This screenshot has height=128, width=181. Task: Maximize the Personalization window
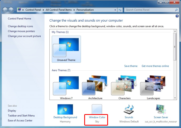coord(167,2)
